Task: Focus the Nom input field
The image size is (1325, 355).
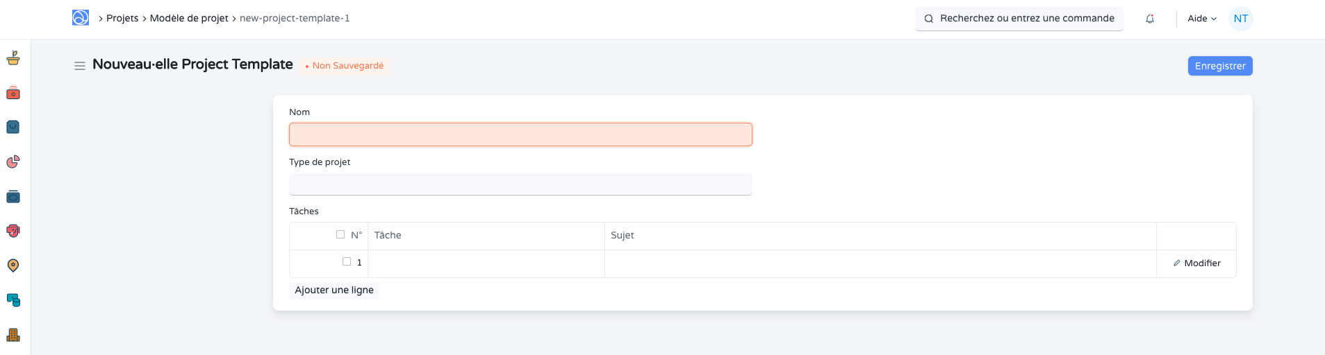Action: click(520, 135)
